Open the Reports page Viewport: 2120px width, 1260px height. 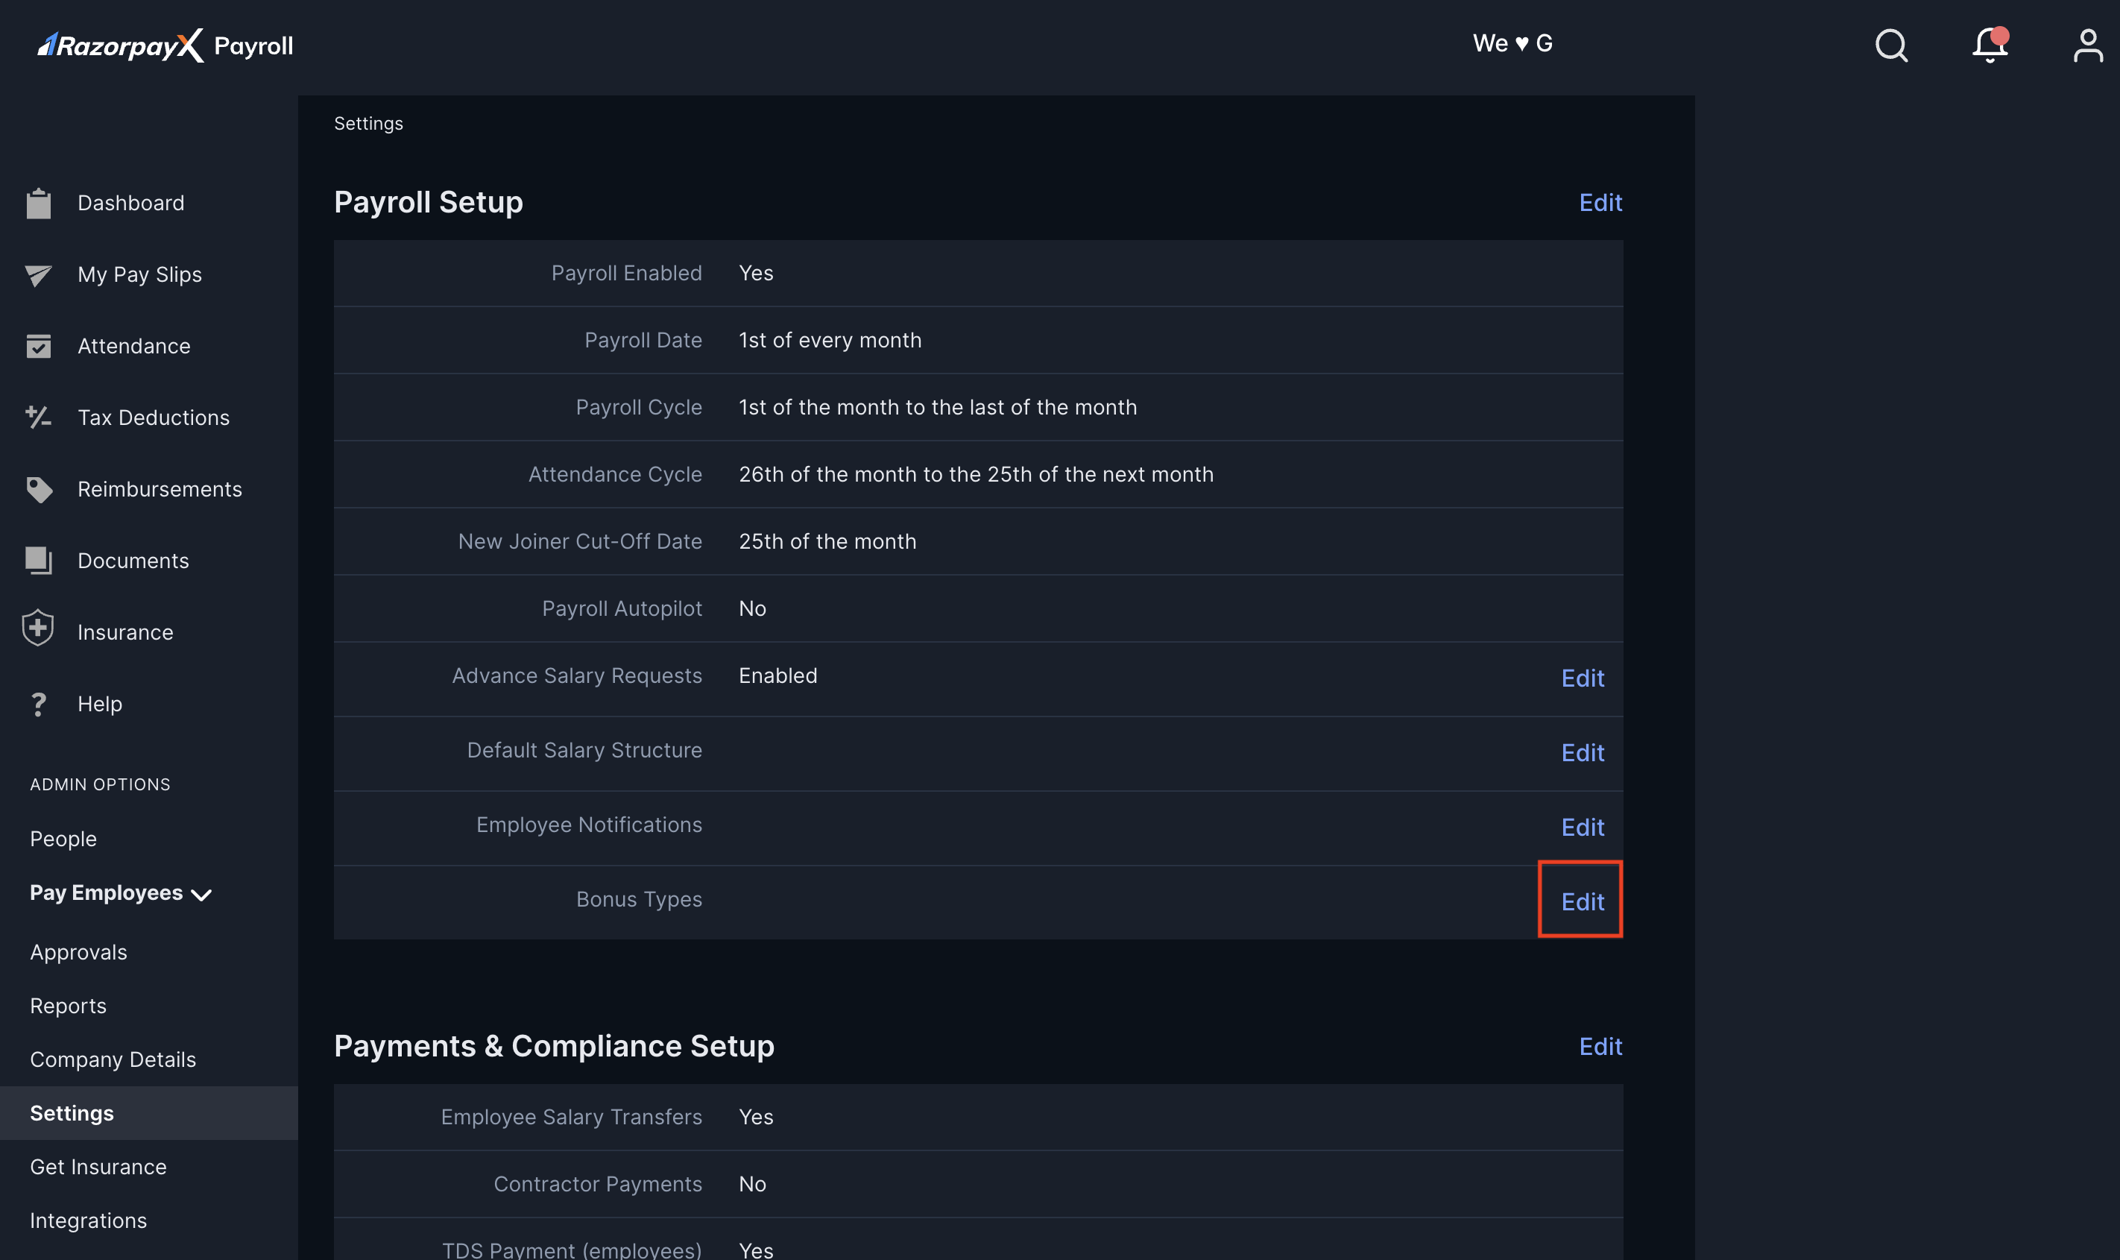point(69,1006)
